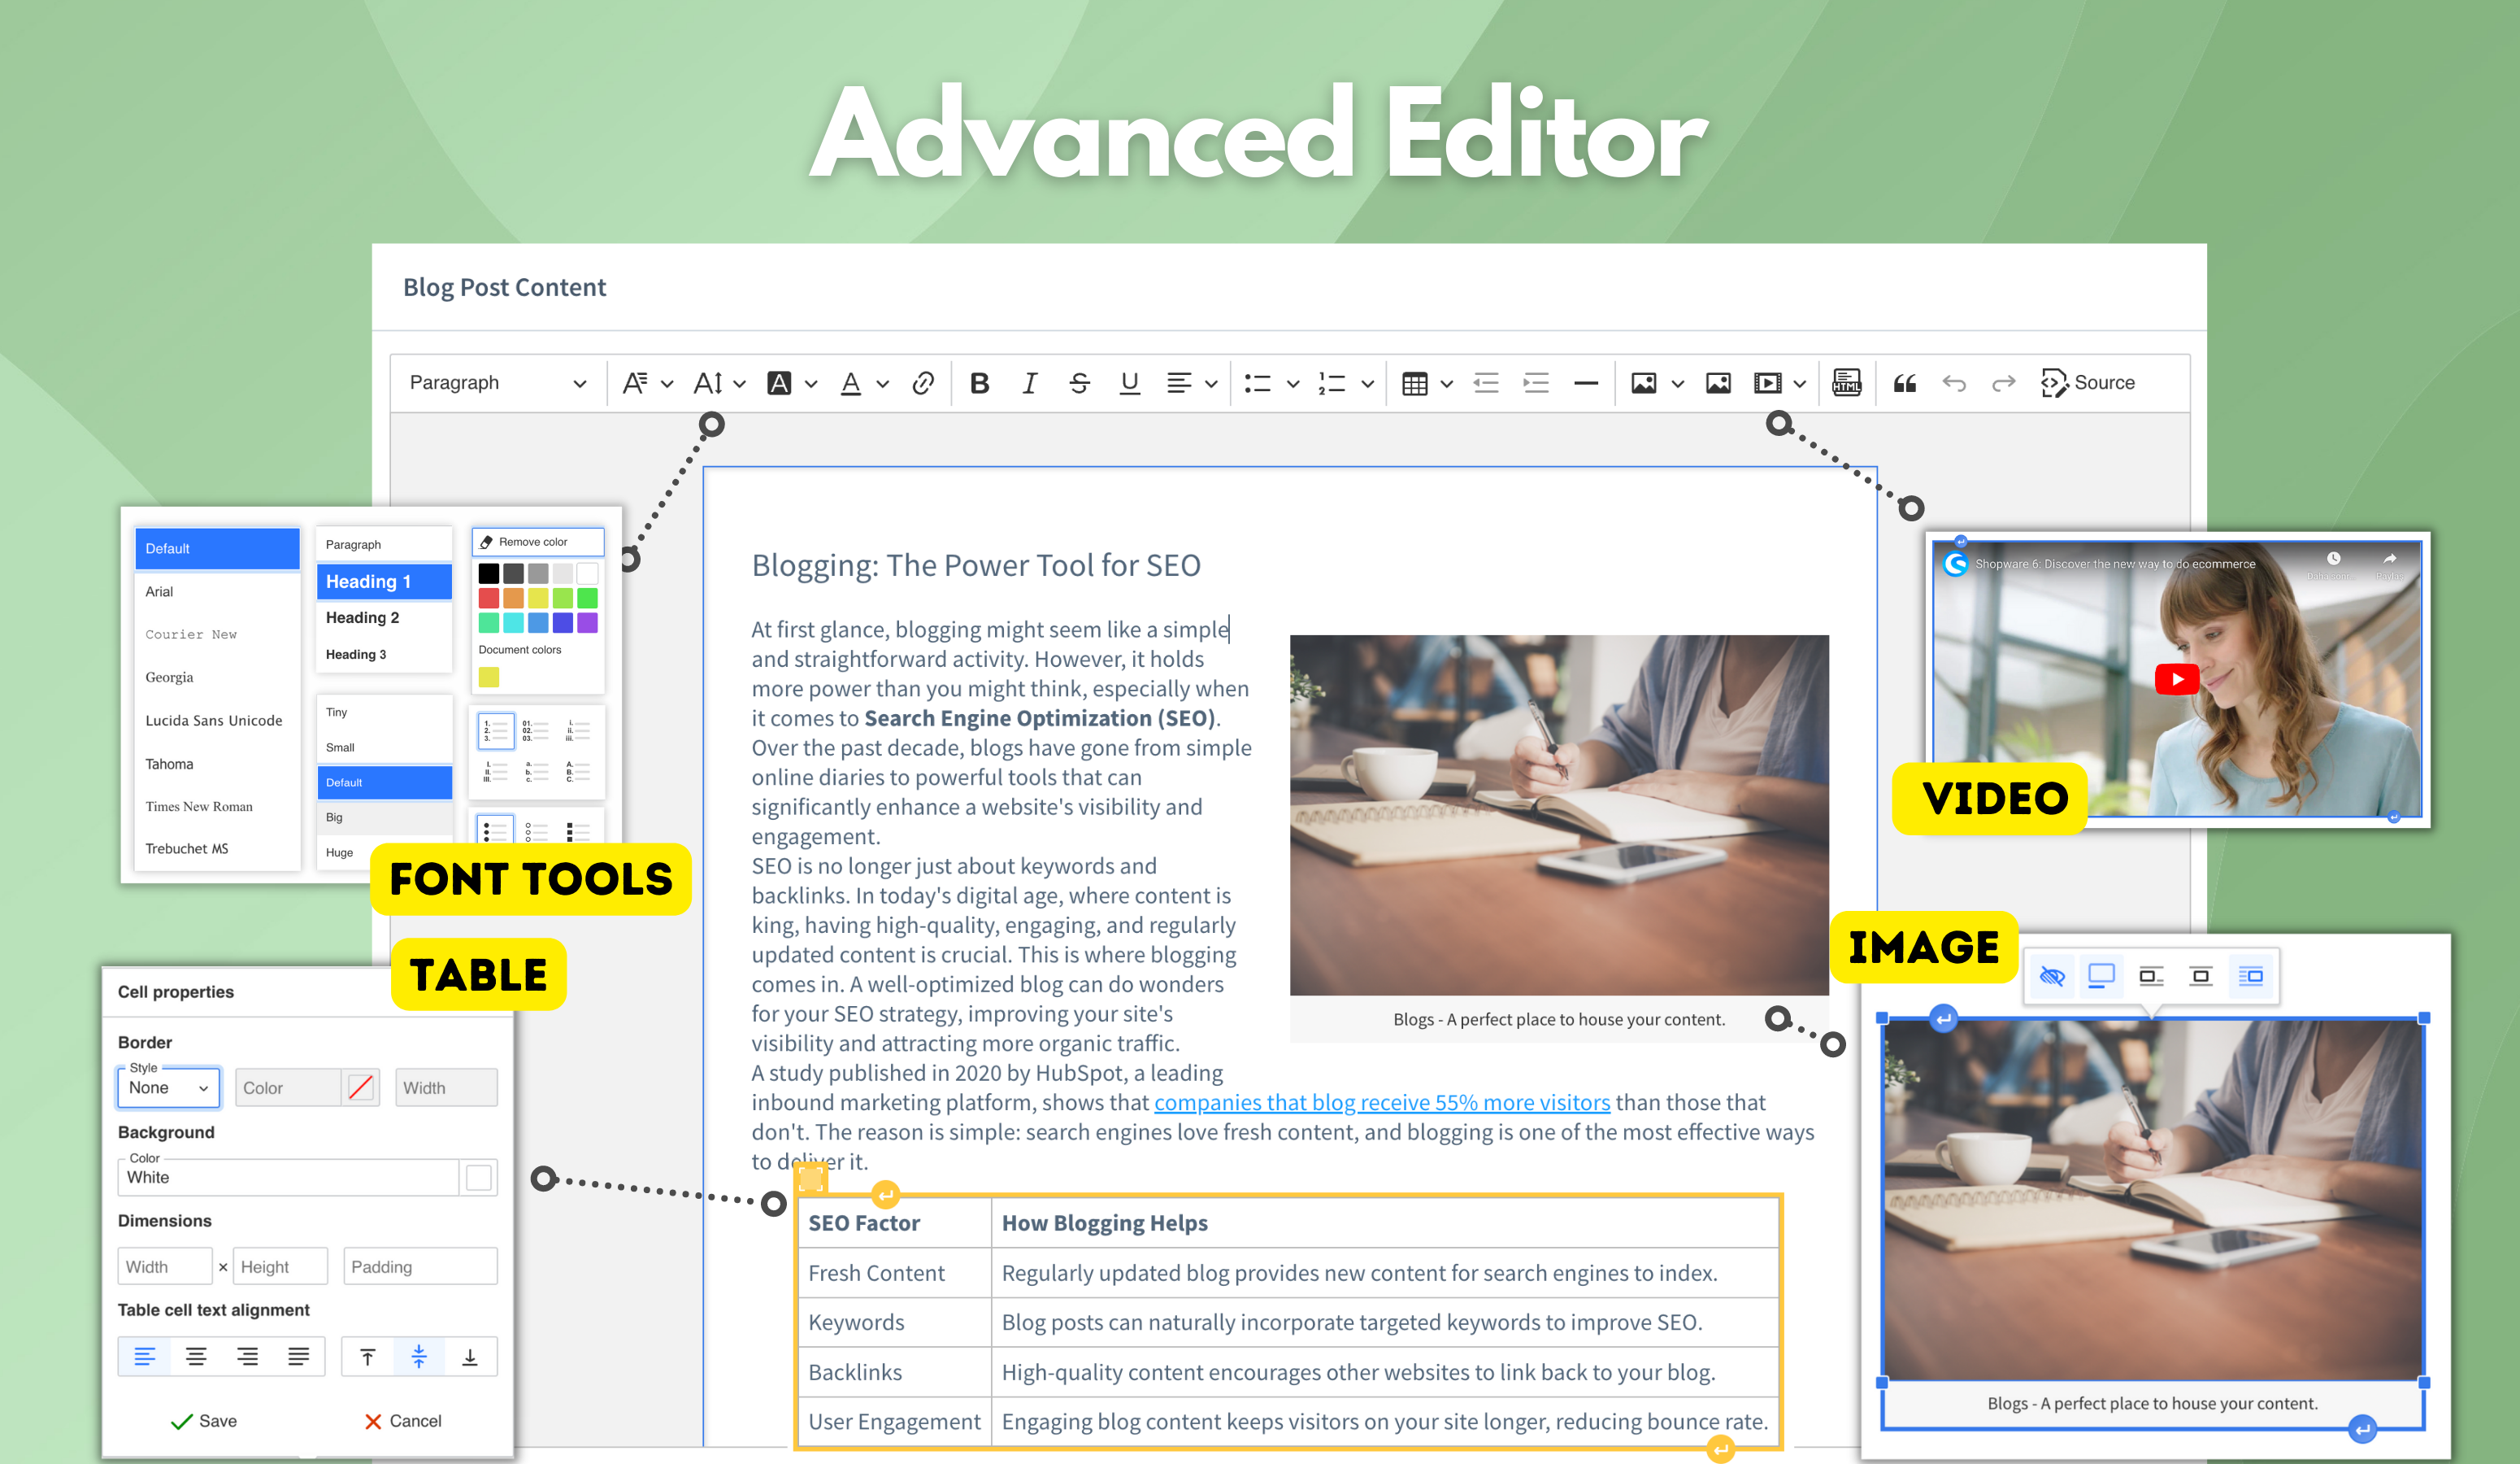
Task: Expand the font size dropdown arrow
Action: coord(739,383)
